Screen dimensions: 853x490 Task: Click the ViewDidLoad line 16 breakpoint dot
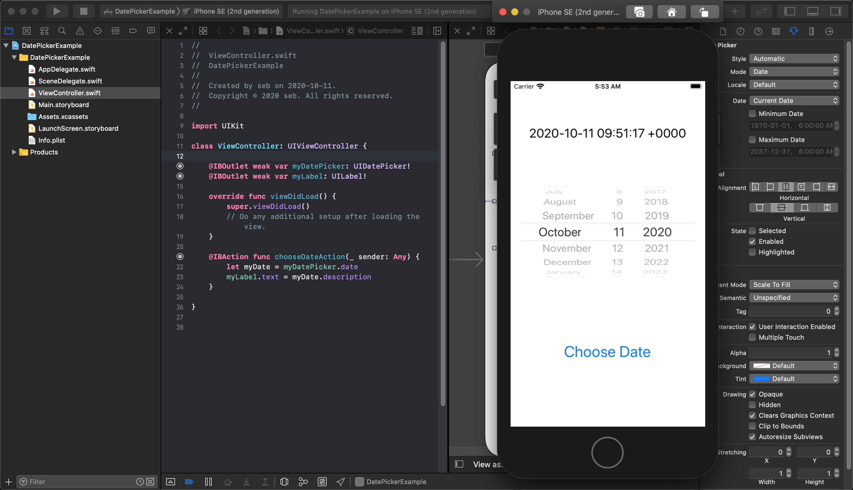click(180, 196)
